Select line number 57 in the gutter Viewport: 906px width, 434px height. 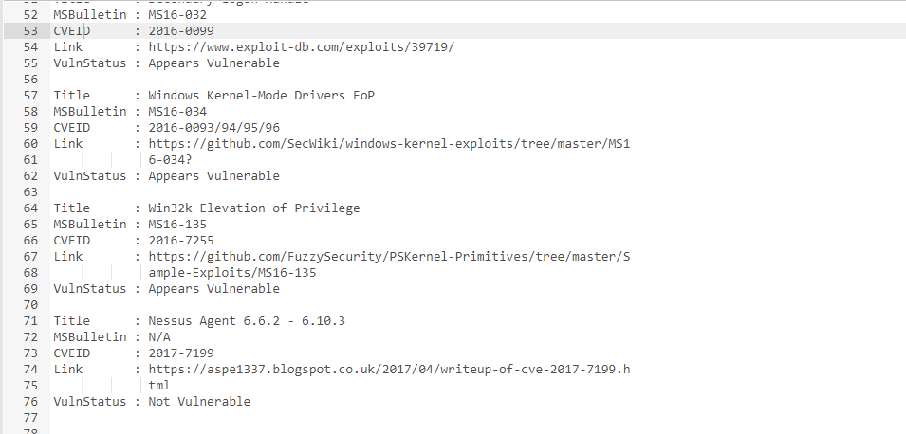tap(29, 95)
